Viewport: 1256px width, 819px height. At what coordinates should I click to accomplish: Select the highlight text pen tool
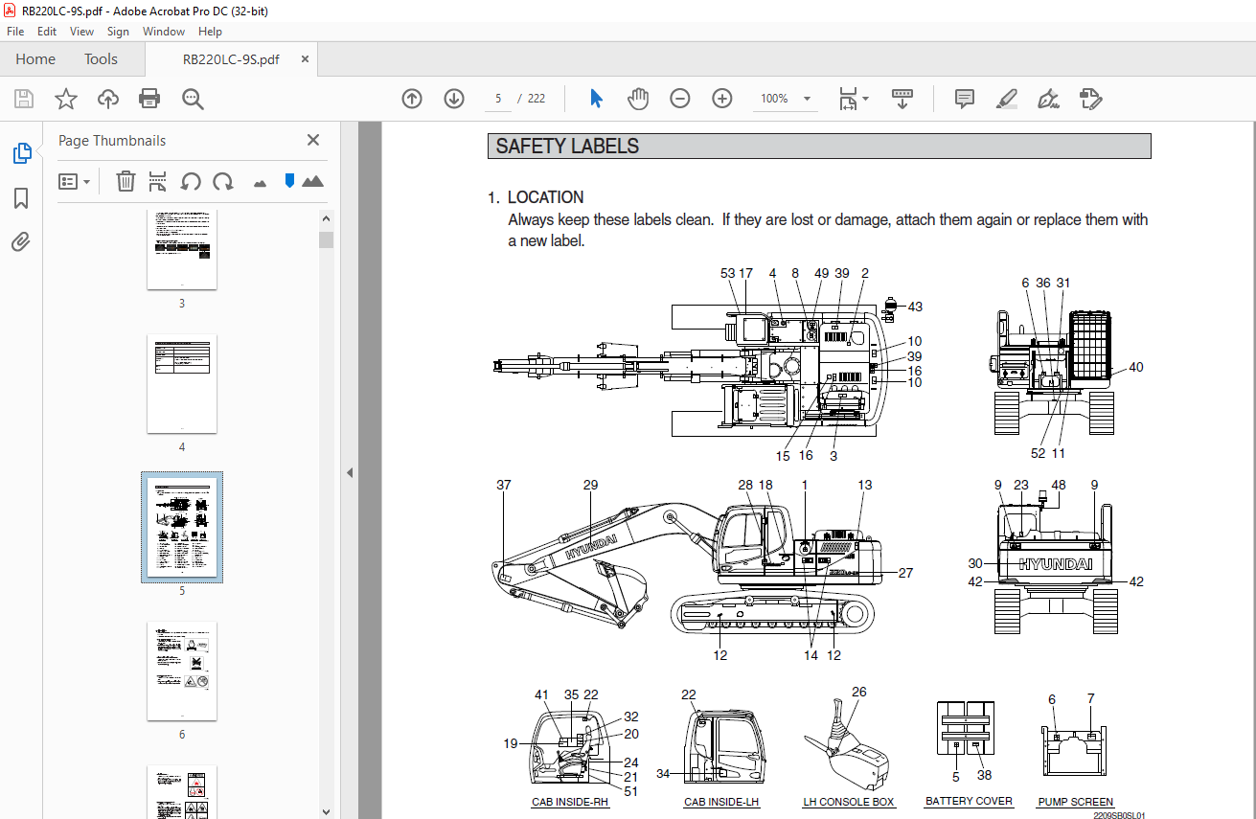click(x=1006, y=99)
